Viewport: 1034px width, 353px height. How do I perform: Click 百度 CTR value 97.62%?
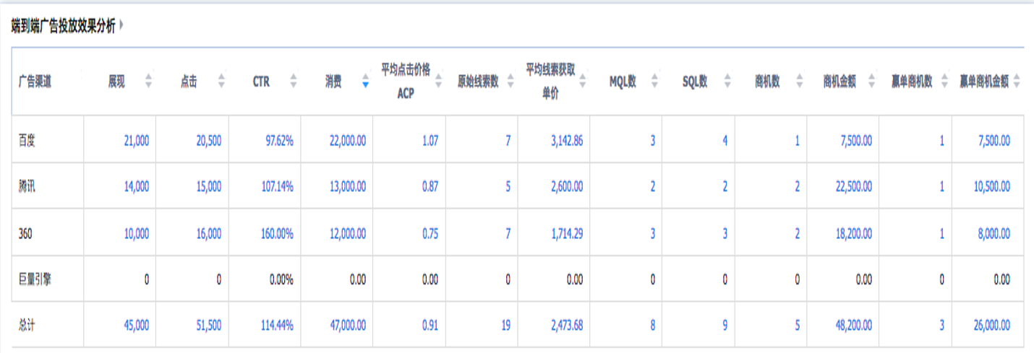(280, 141)
